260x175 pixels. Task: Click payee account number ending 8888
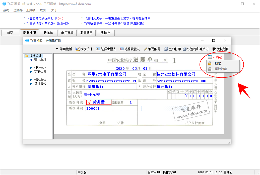click(181, 81)
